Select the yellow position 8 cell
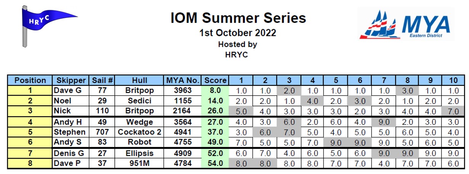This screenshot has height=174, width=469. click(x=30, y=163)
